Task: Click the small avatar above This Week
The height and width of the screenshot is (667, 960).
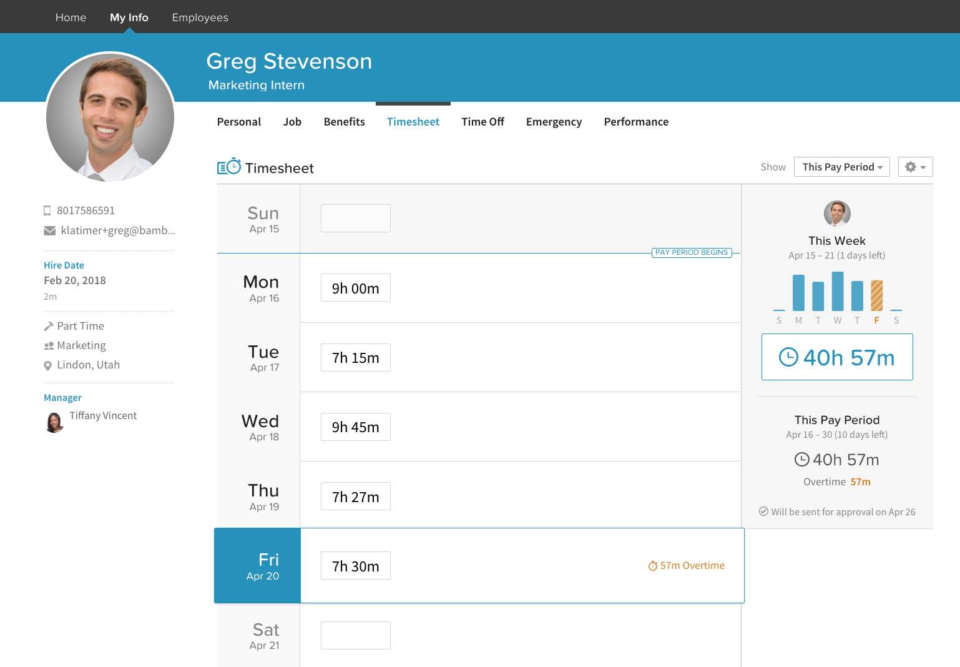Action: (837, 214)
